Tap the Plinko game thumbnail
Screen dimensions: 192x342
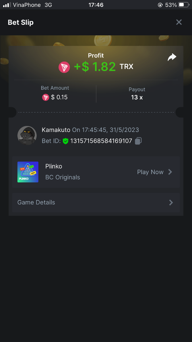coord(28,172)
